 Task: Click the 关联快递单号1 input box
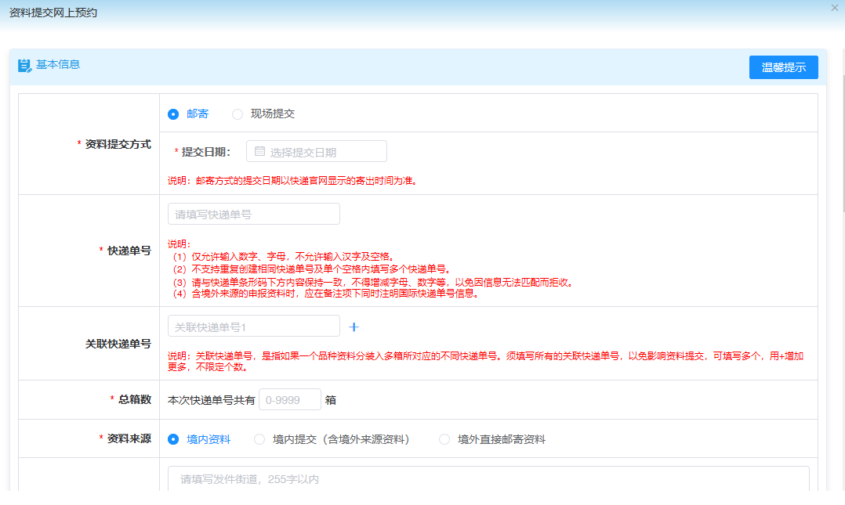point(253,326)
